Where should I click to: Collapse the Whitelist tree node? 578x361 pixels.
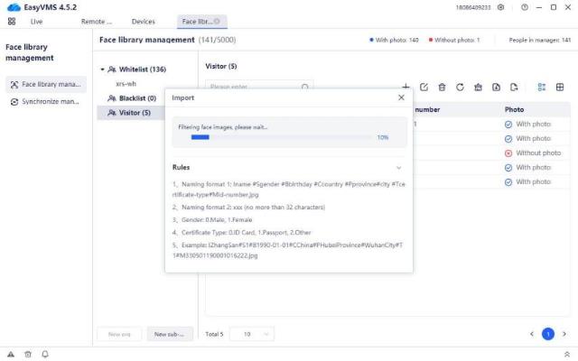coord(103,69)
